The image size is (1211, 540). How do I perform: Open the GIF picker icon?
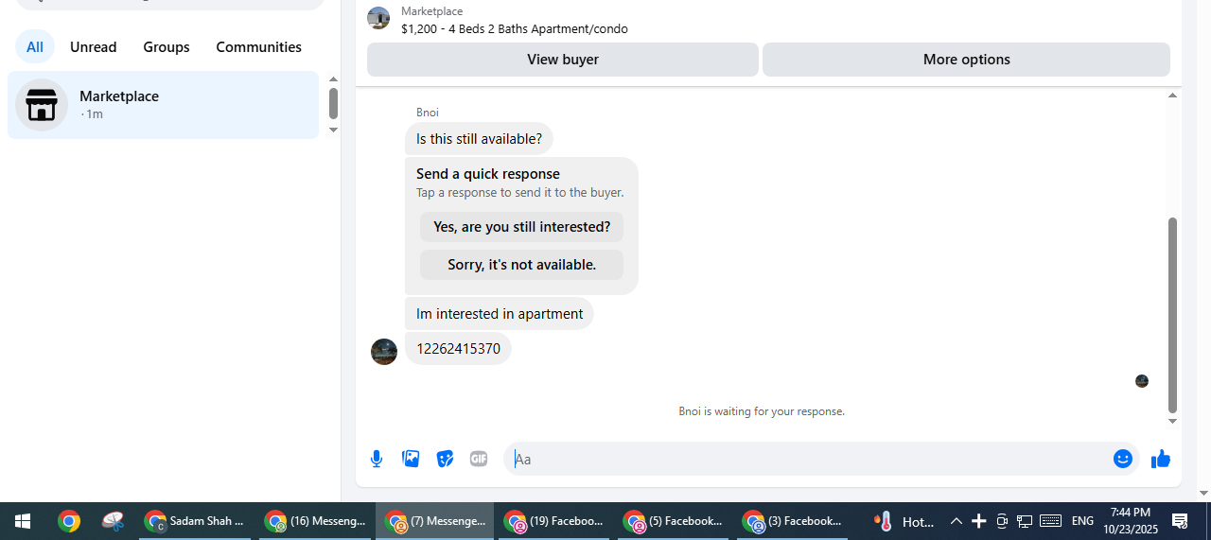(x=479, y=459)
